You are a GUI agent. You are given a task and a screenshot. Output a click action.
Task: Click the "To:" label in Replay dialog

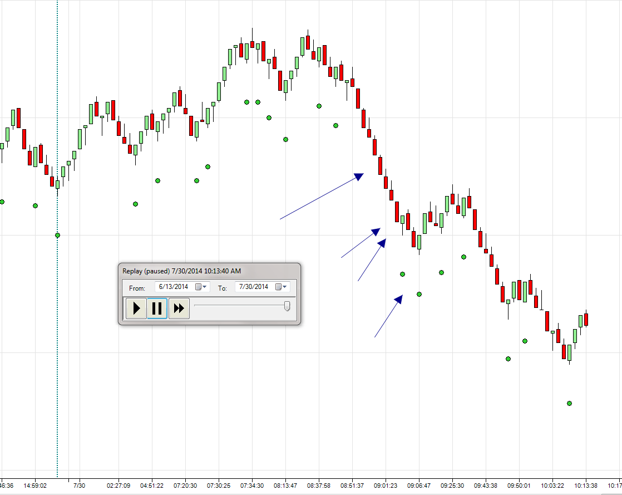coord(223,288)
